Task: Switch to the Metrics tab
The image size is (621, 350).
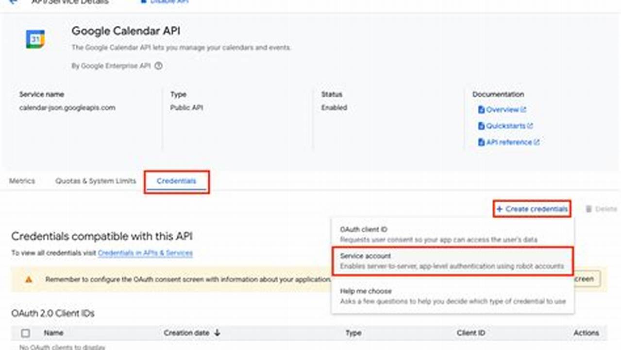Action: (22, 180)
